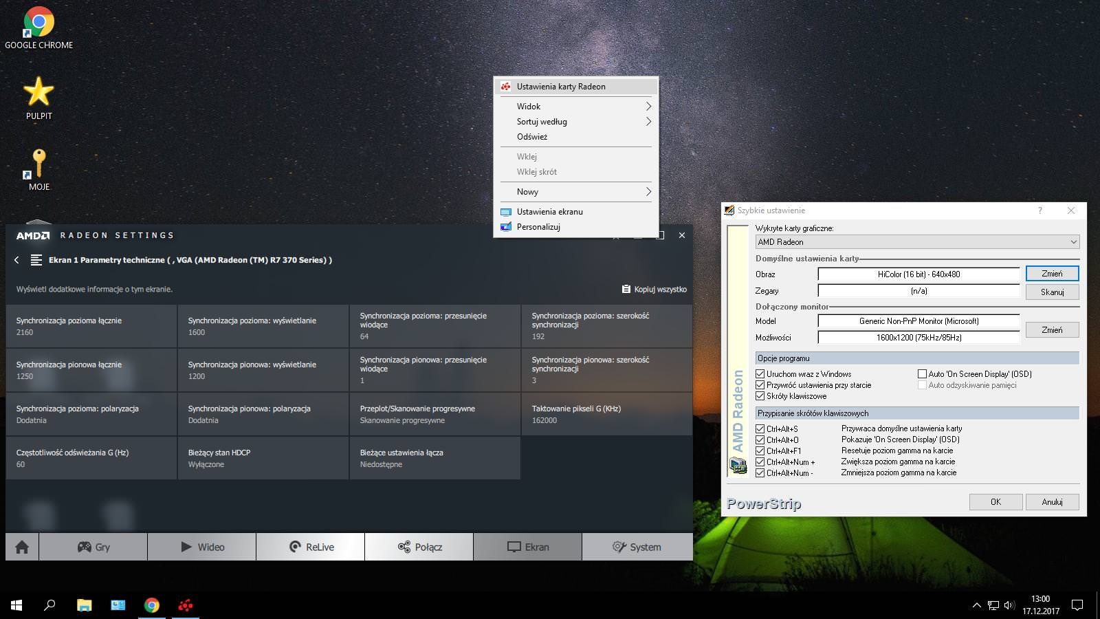Toggle the Ctrl+Alt+O shortcut checkbox
This screenshot has height=619, width=1100.
[x=760, y=440]
